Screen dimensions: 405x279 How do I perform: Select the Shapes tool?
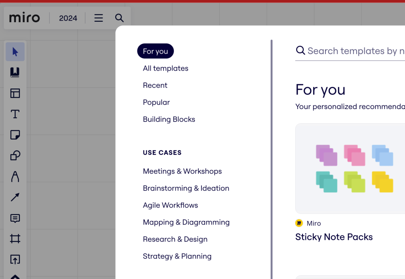pyautogui.click(x=15, y=155)
